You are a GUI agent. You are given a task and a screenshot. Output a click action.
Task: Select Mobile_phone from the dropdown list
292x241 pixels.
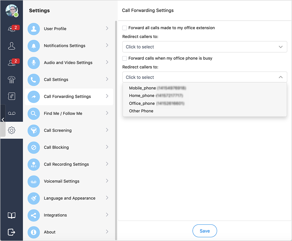142,88
